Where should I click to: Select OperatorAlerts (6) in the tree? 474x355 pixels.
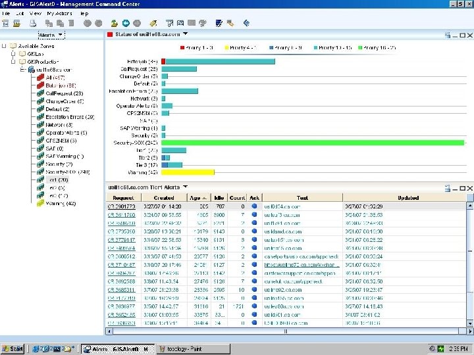(66, 133)
